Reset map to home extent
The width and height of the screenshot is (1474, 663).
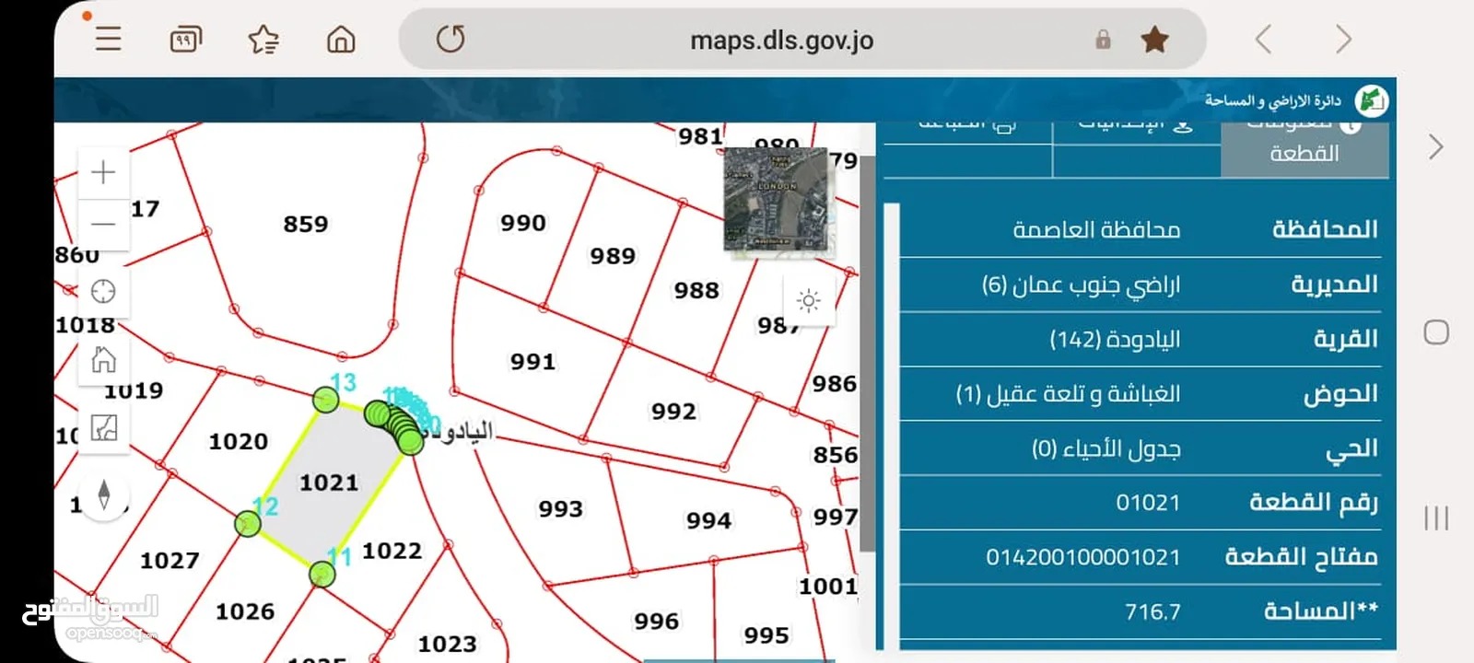[x=103, y=360]
